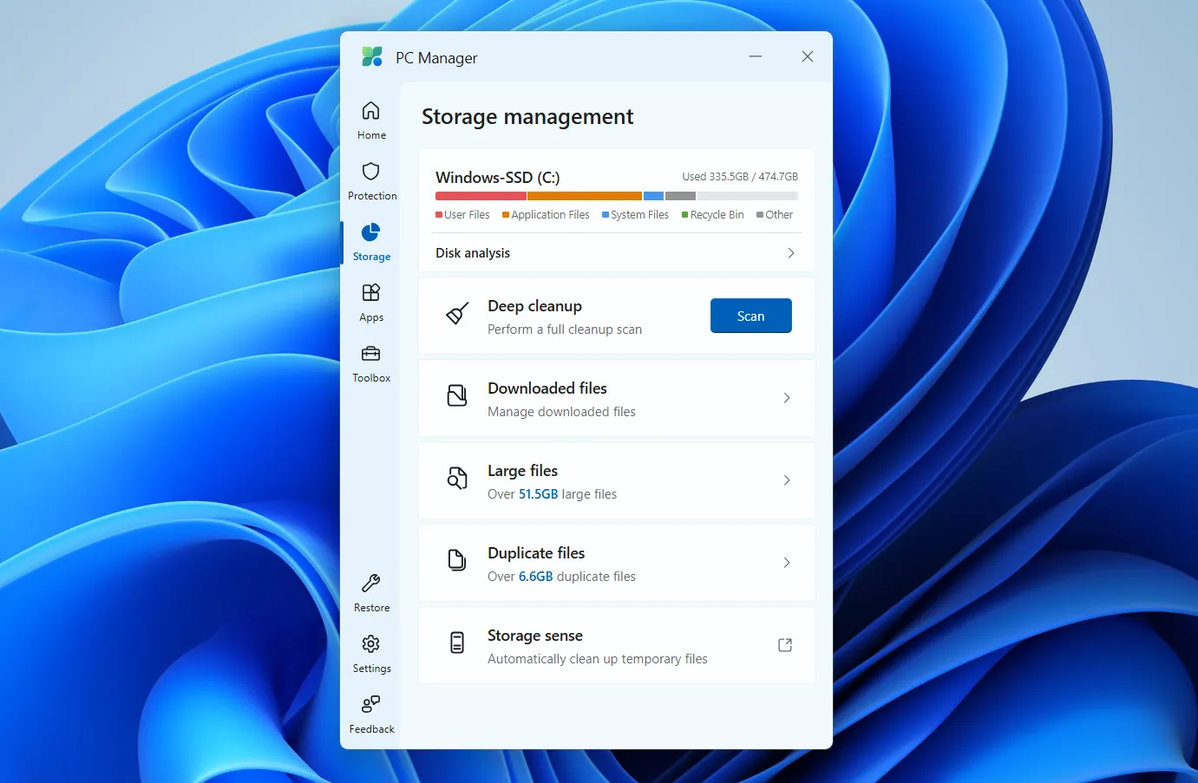This screenshot has height=783, width=1198.
Task: Click the Storage pie chart icon
Action: tap(371, 232)
